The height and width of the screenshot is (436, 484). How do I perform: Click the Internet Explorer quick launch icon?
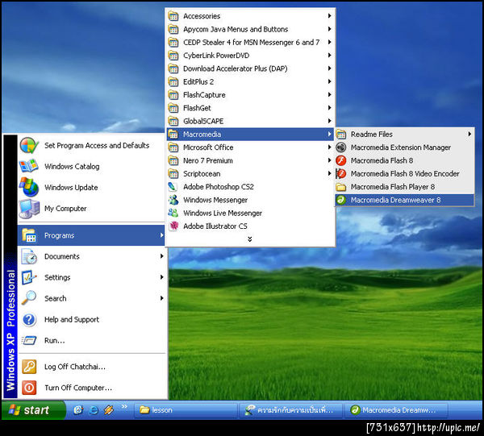[94, 410]
